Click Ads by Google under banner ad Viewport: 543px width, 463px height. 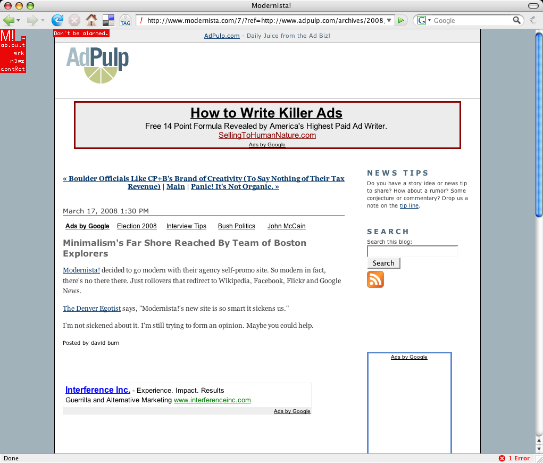click(x=267, y=145)
